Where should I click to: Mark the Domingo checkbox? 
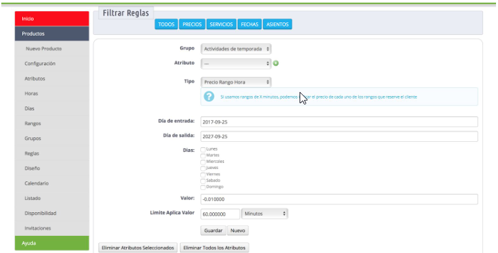point(203,187)
